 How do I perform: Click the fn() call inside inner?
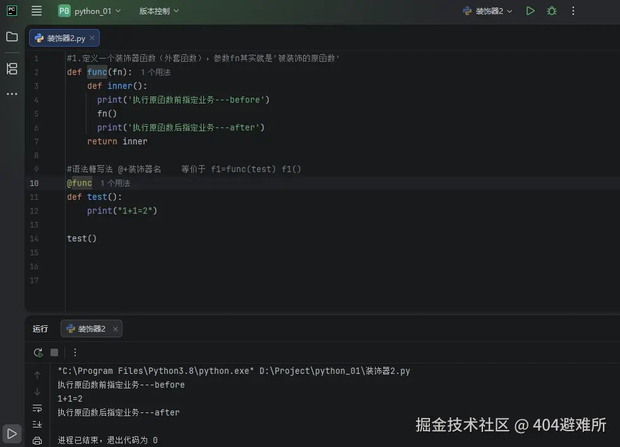107,113
